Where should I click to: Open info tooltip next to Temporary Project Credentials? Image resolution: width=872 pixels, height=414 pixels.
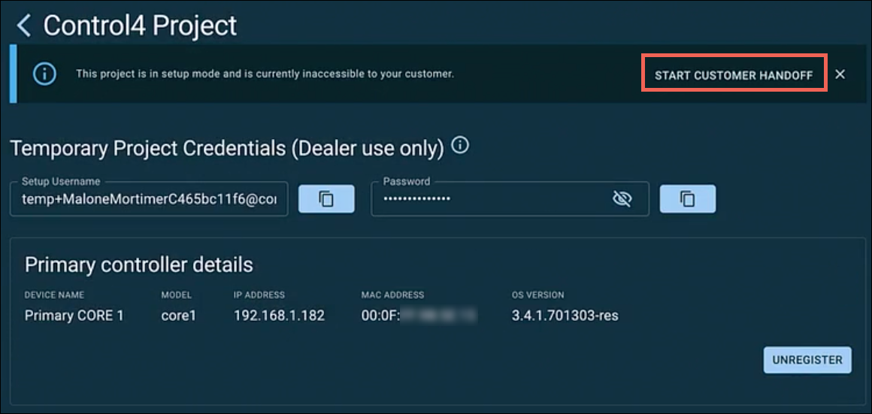click(x=461, y=147)
